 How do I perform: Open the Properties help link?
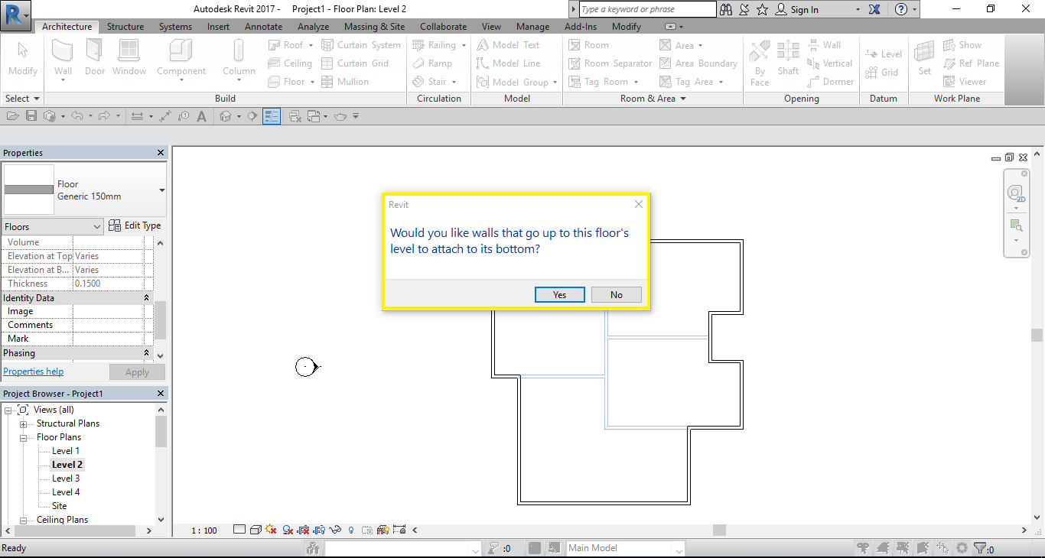tap(34, 371)
